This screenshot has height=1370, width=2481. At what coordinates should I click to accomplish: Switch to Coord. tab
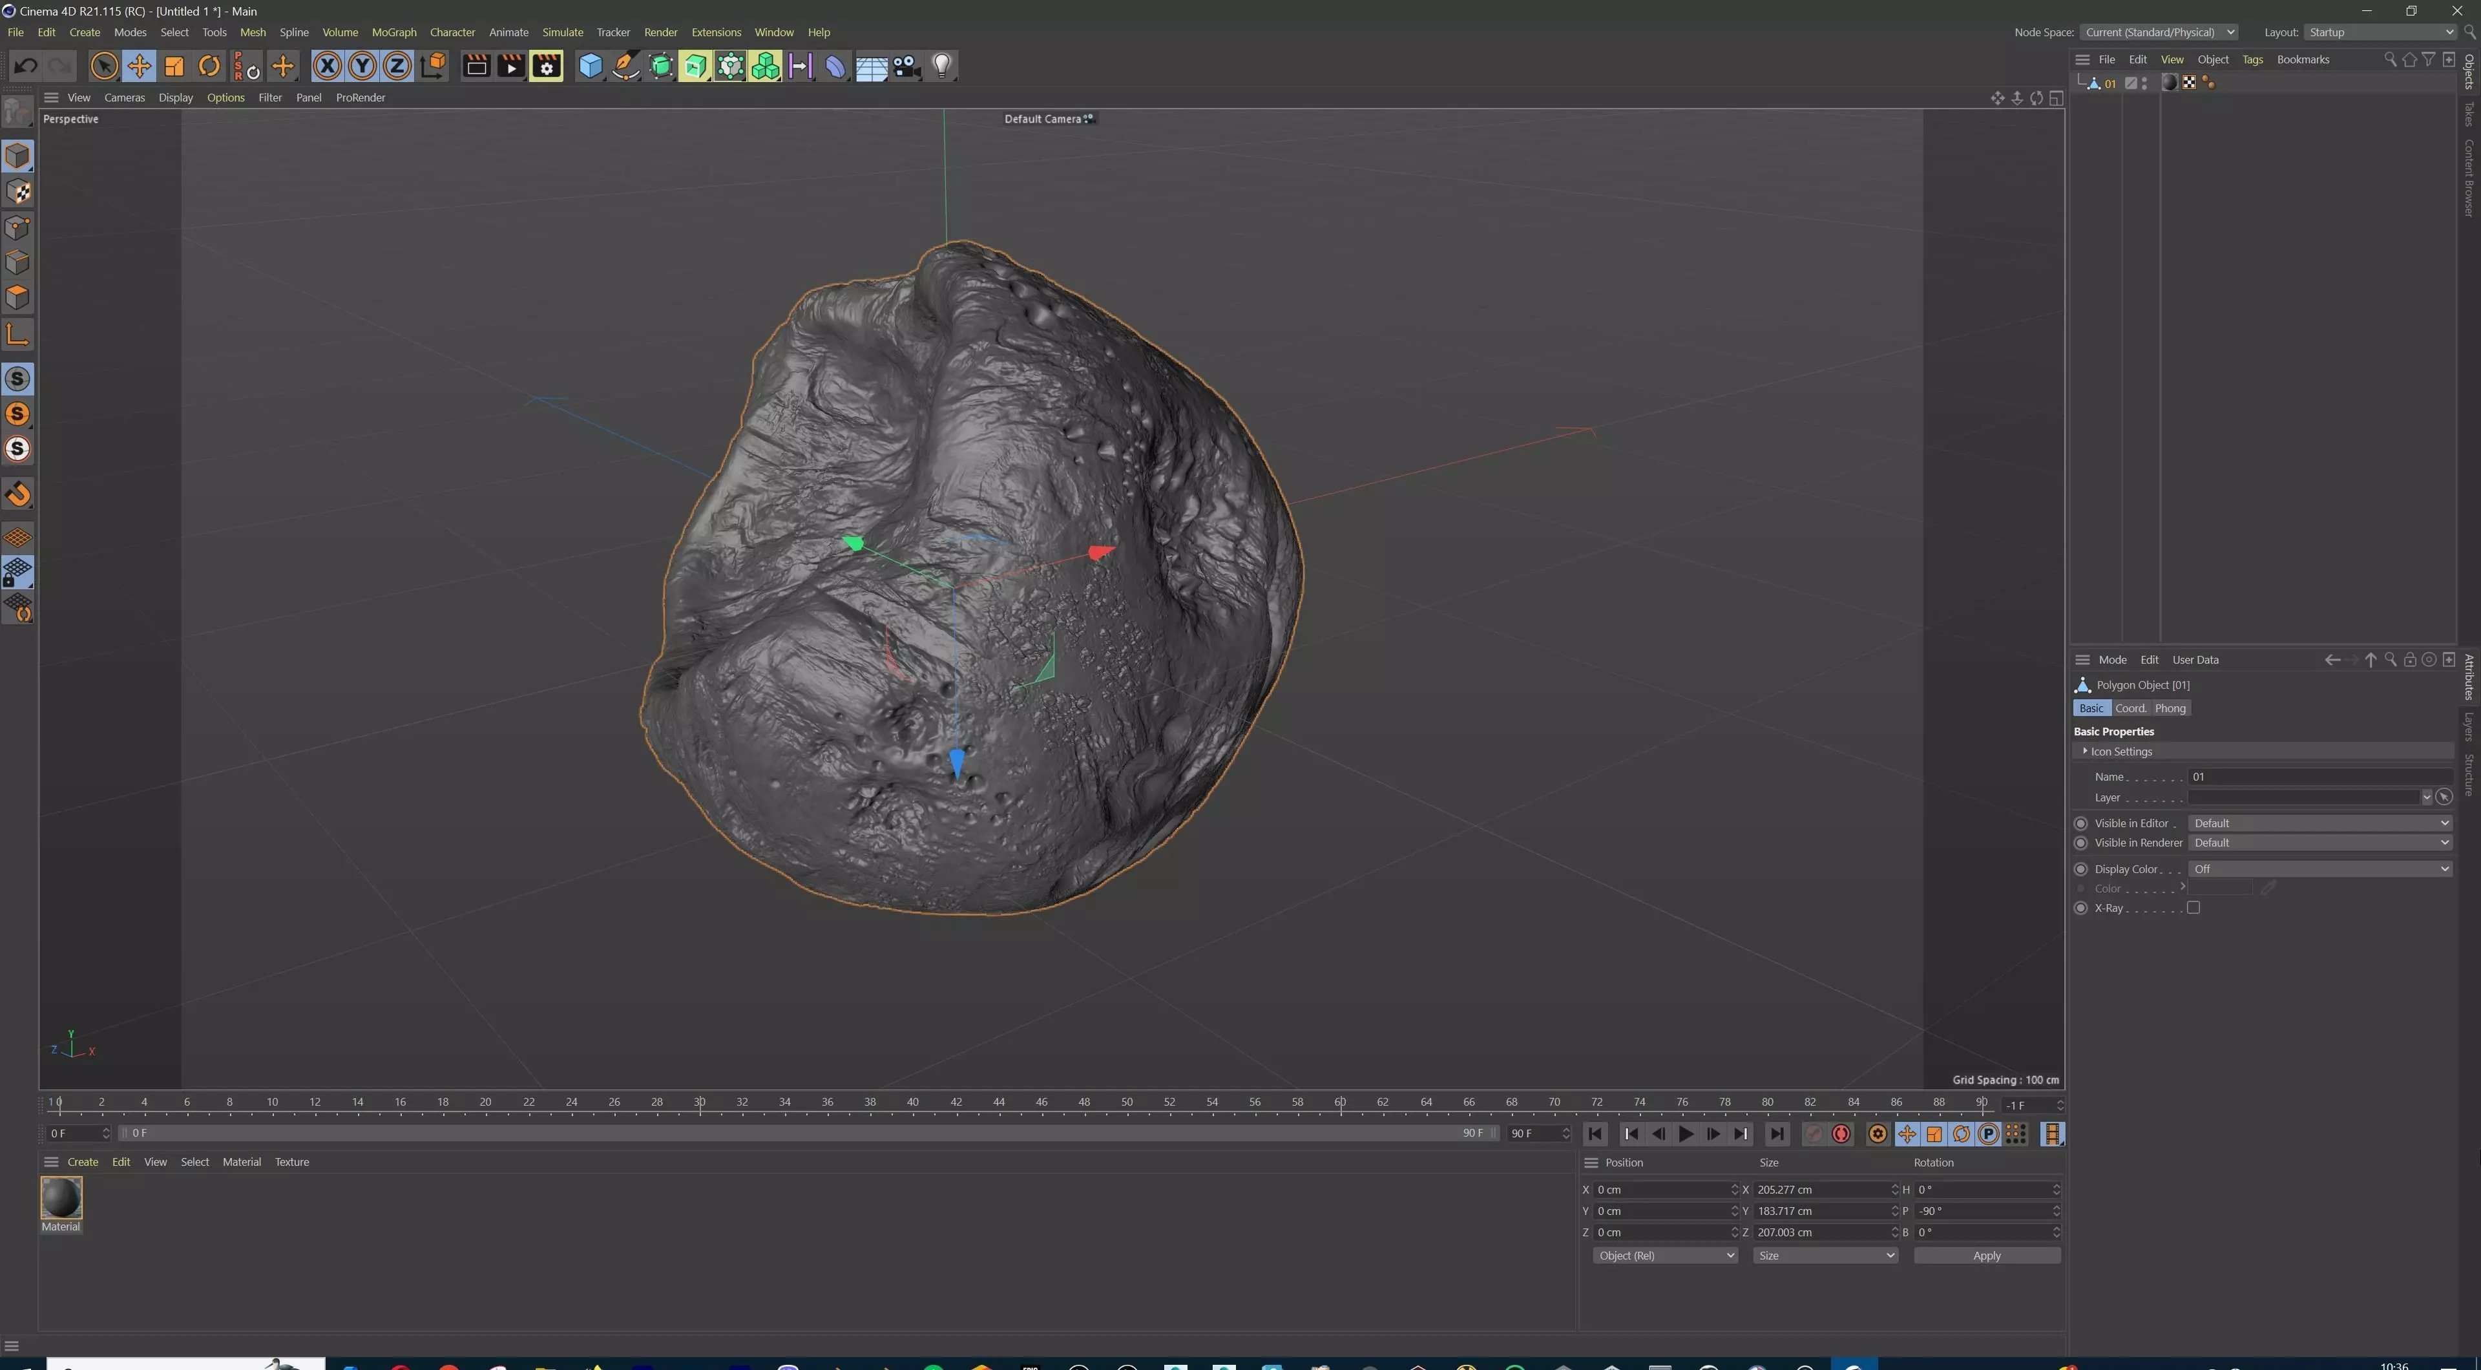[2130, 708]
